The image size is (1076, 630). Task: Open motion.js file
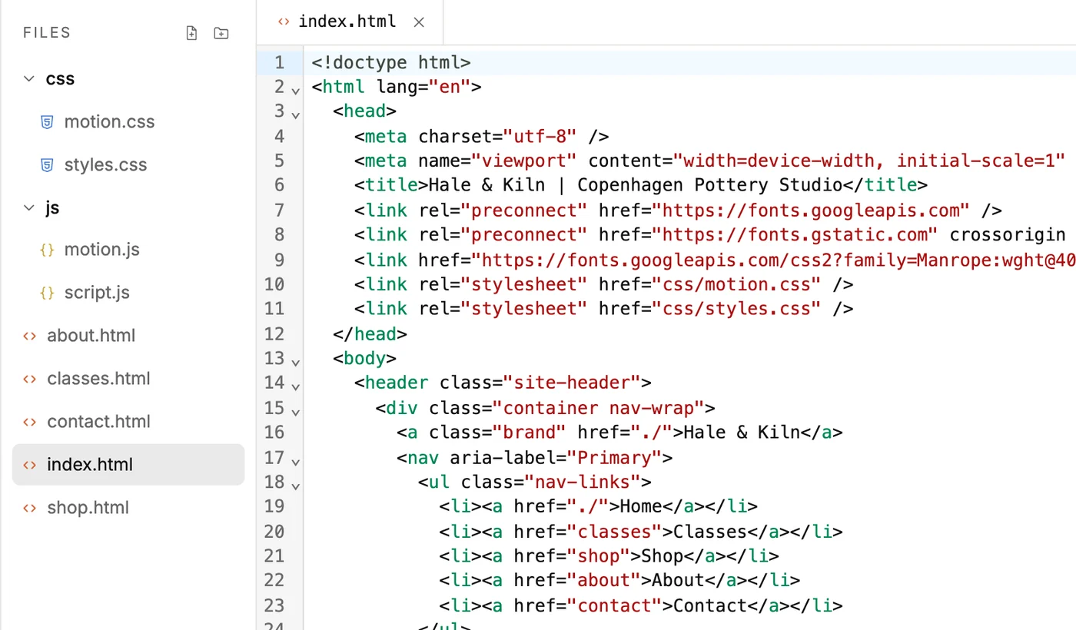101,250
